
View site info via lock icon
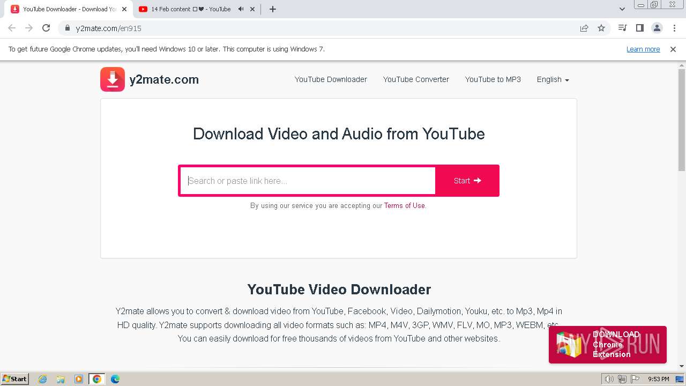click(67, 28)
